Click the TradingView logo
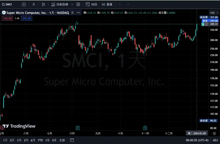The height and width of the screenshot is (144, 220). [x=19, y=126]
